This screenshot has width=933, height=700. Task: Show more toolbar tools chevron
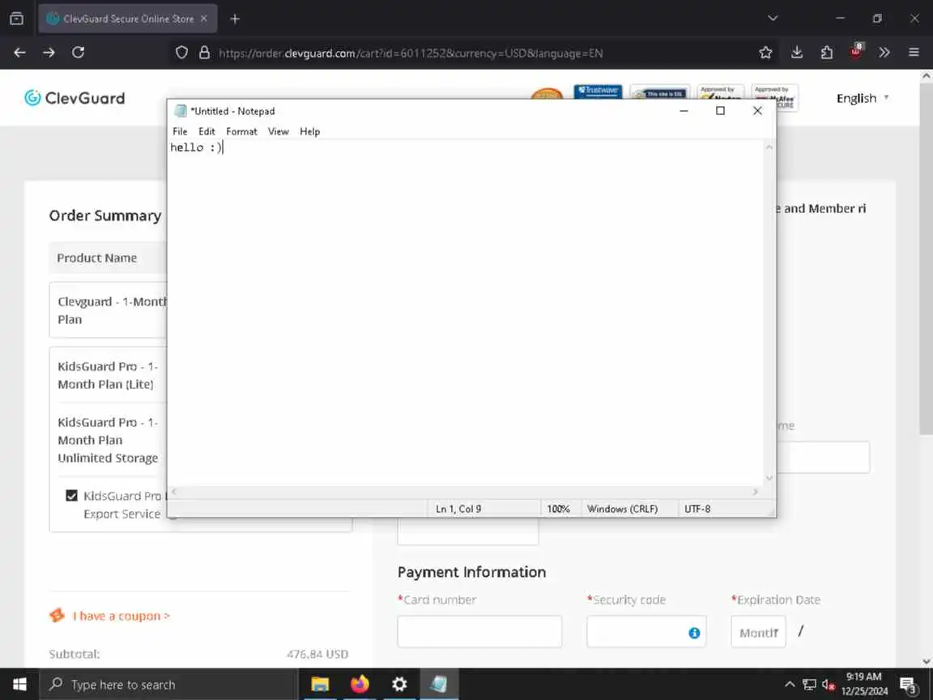[x=884, y=53]
